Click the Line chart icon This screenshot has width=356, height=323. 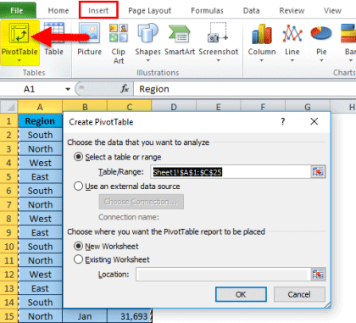point(292,33)
